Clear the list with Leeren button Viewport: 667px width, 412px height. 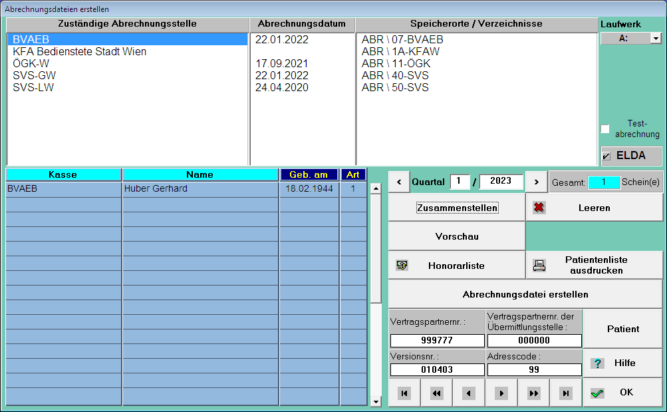point(594,208)
